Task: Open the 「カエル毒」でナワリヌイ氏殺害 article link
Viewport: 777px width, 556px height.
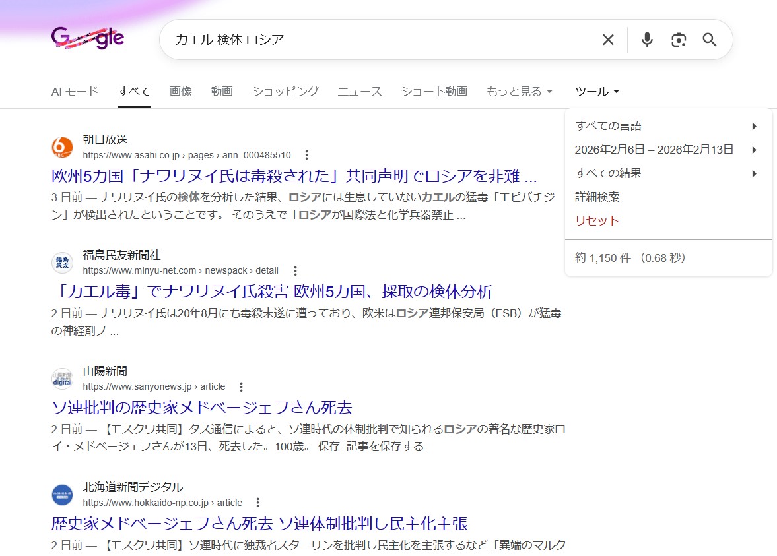Action: pyautogui.click(x=272, y=292)
